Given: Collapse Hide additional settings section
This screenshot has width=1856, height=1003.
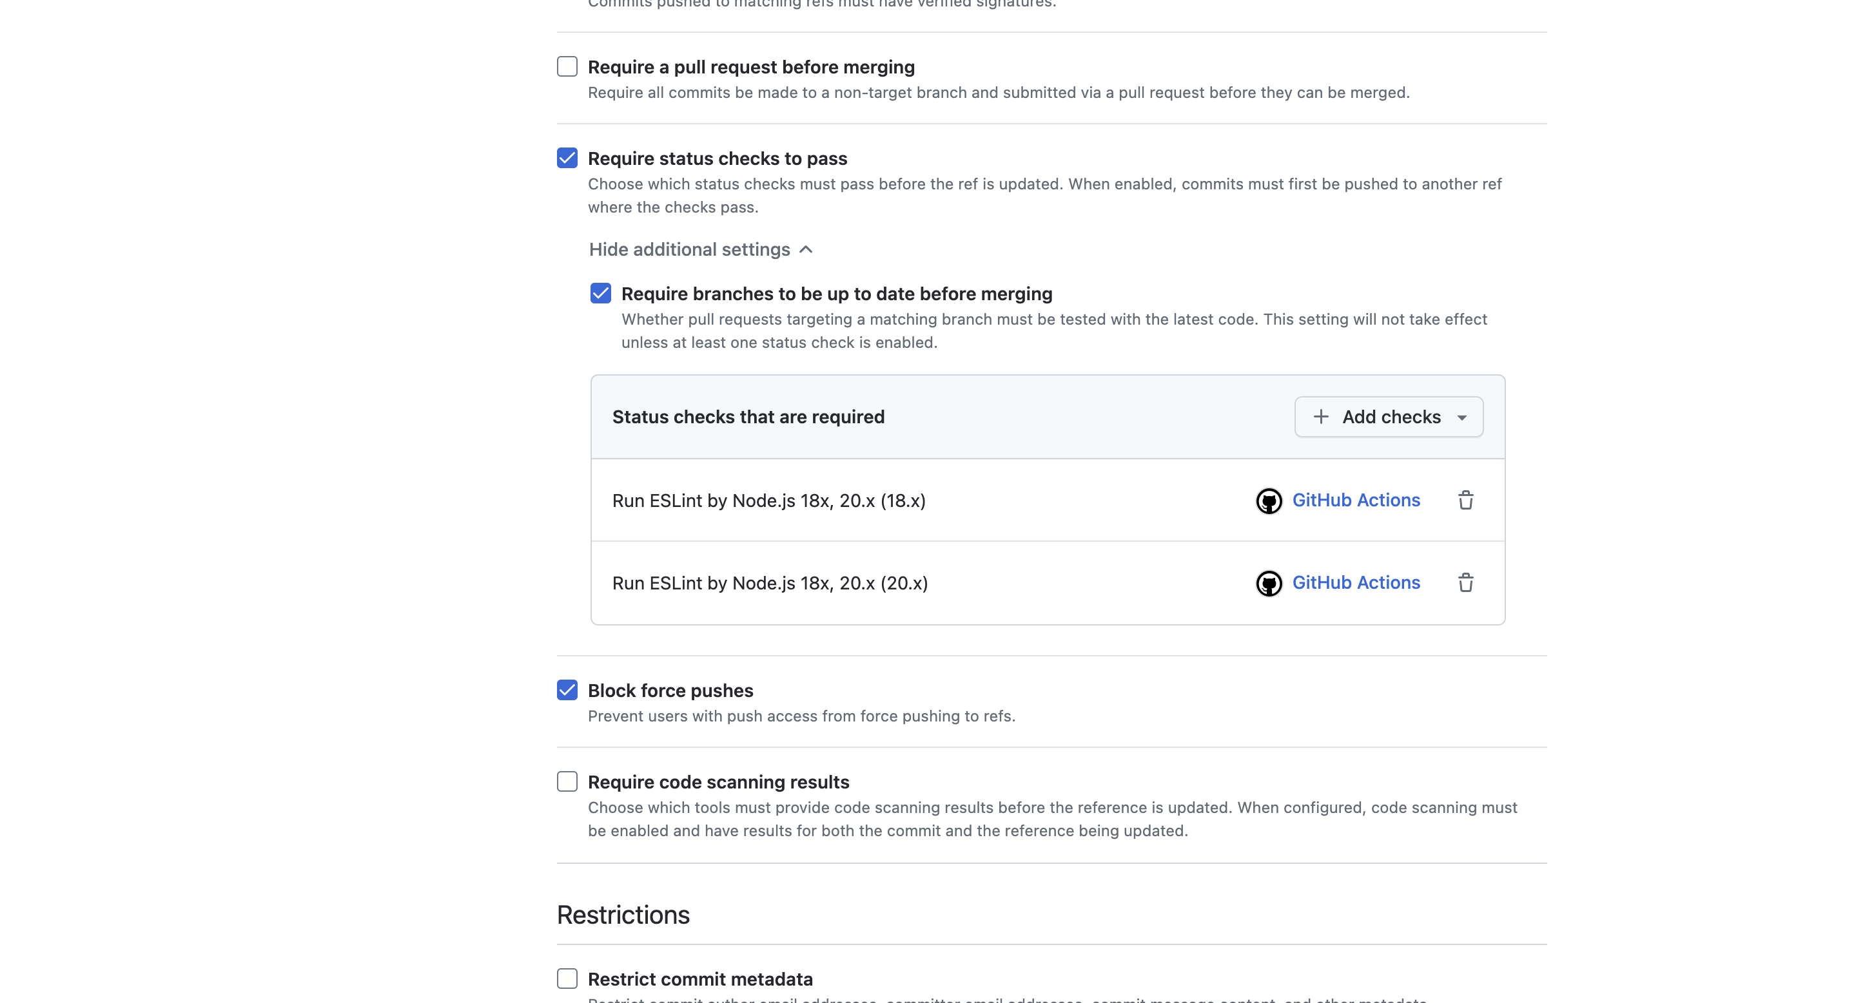Looking at the screenshot, I should pos(701,249).
